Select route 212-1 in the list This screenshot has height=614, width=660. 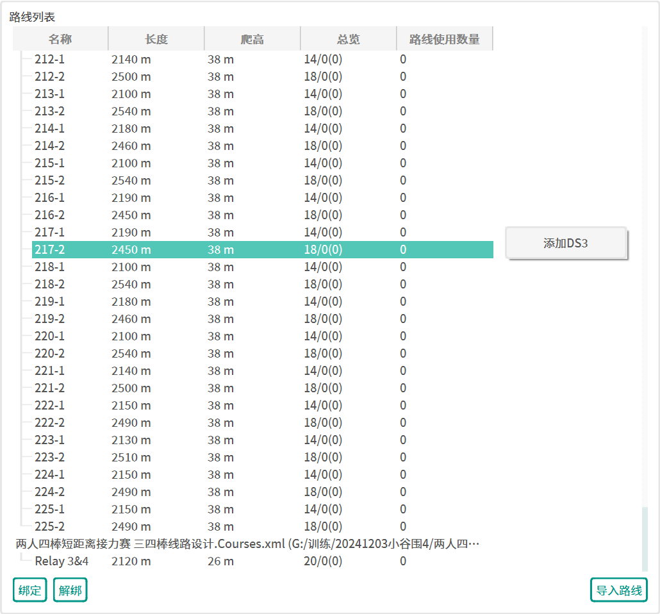click(x=50, y=60)
